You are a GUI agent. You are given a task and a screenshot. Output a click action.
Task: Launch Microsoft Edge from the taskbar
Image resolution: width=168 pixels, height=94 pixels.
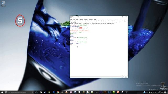54,92
